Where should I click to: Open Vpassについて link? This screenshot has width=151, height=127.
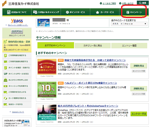[x=18, y=112]
